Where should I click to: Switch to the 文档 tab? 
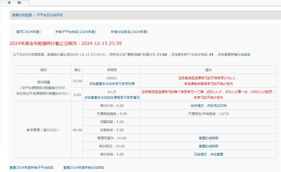pos(14,3)
